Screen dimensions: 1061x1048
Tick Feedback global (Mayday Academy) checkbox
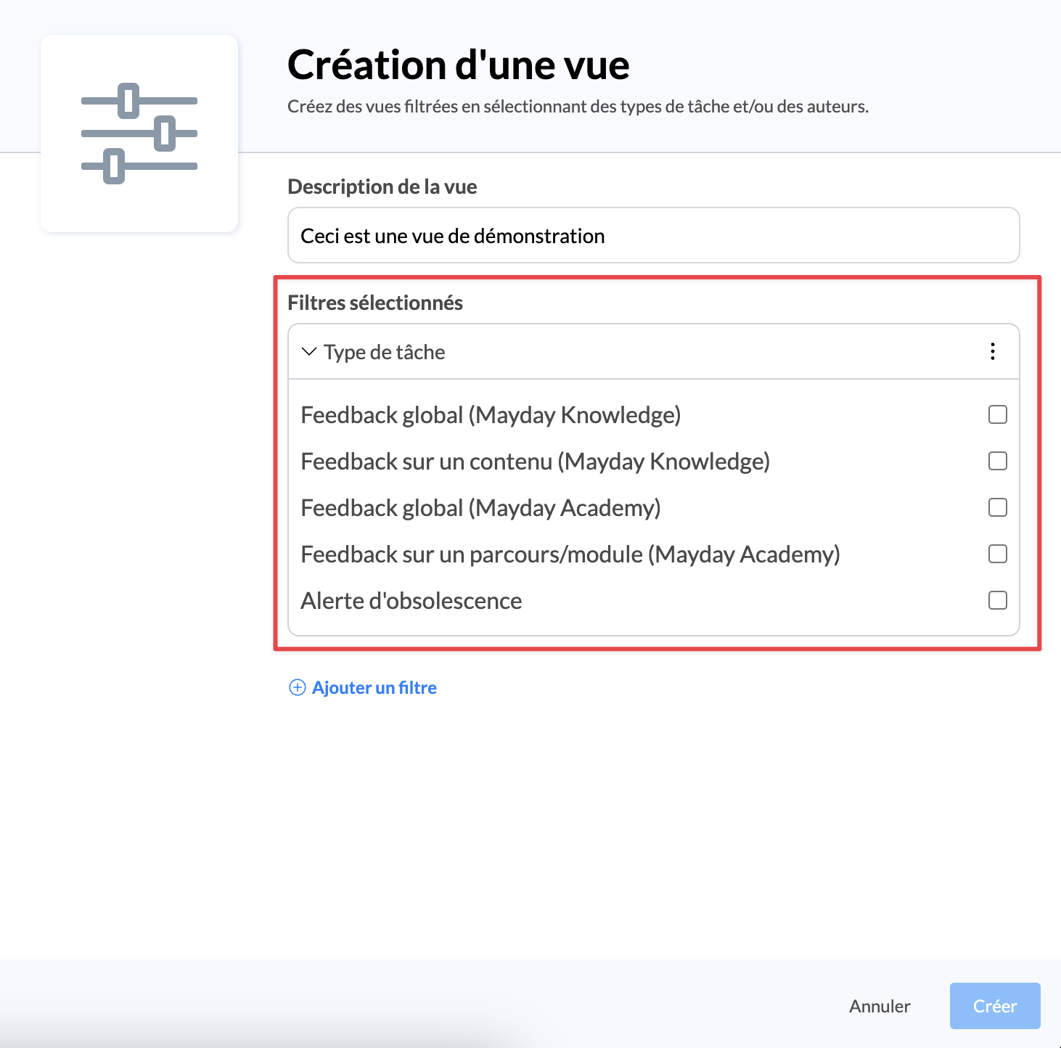[x=998, y=507]
